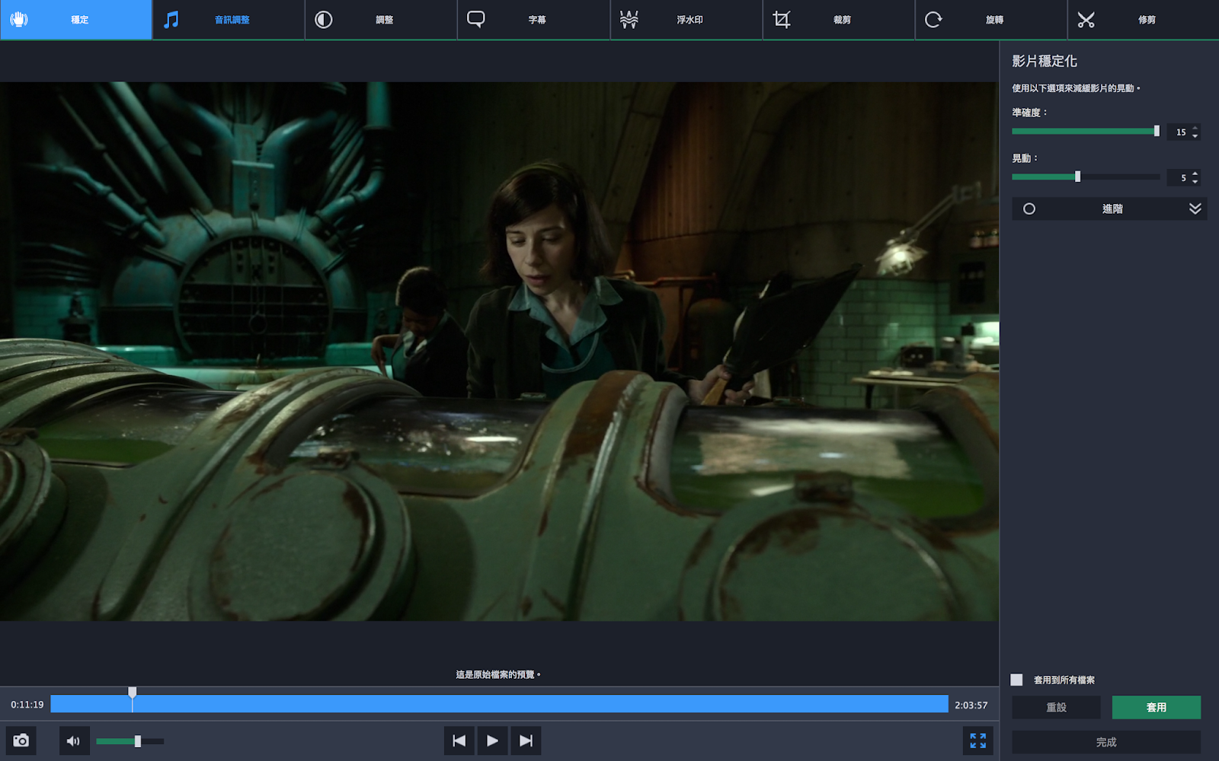
Task: Decrease the 準確度 value stepper
Action: (x=1195, y=135)
